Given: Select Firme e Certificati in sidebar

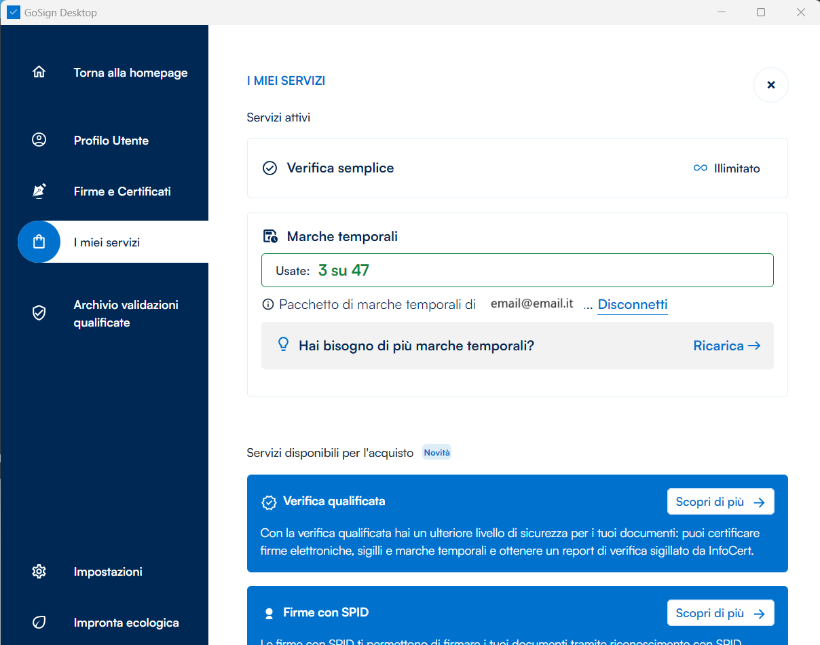Looking at the screenshot, I should coord(122,191).
